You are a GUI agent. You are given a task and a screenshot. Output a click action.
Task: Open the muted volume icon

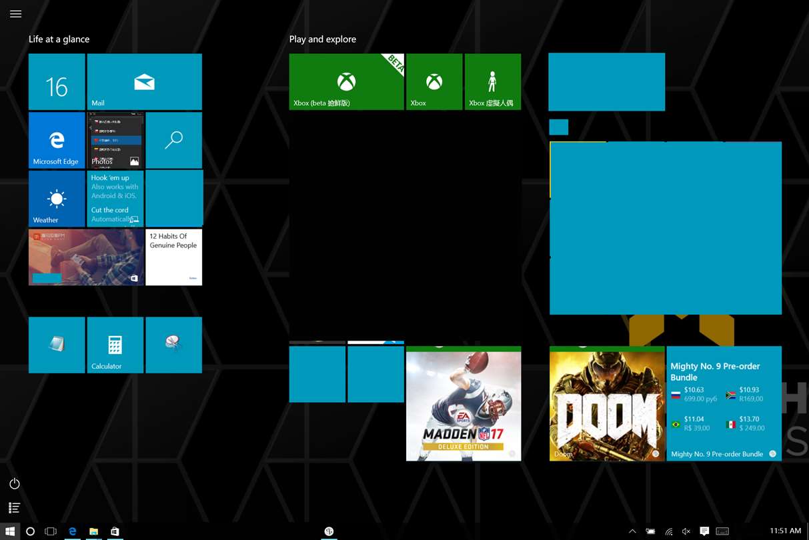pyautogui.click(x=686, y=531)
